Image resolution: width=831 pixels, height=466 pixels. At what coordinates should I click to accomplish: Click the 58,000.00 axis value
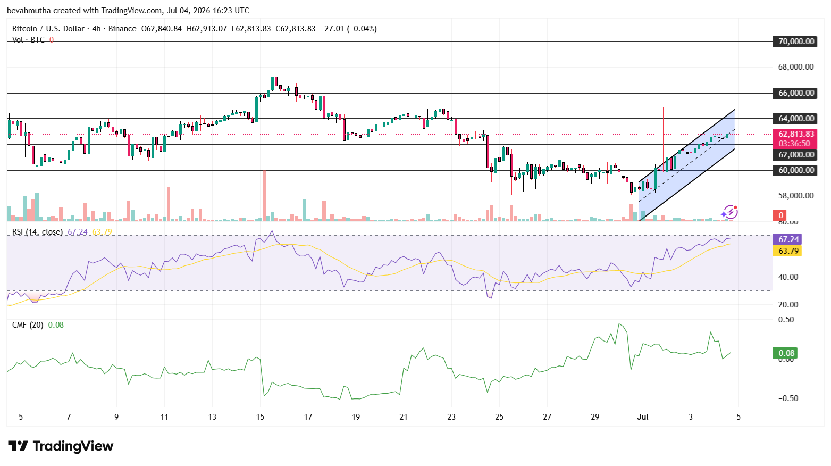(796, 196)
